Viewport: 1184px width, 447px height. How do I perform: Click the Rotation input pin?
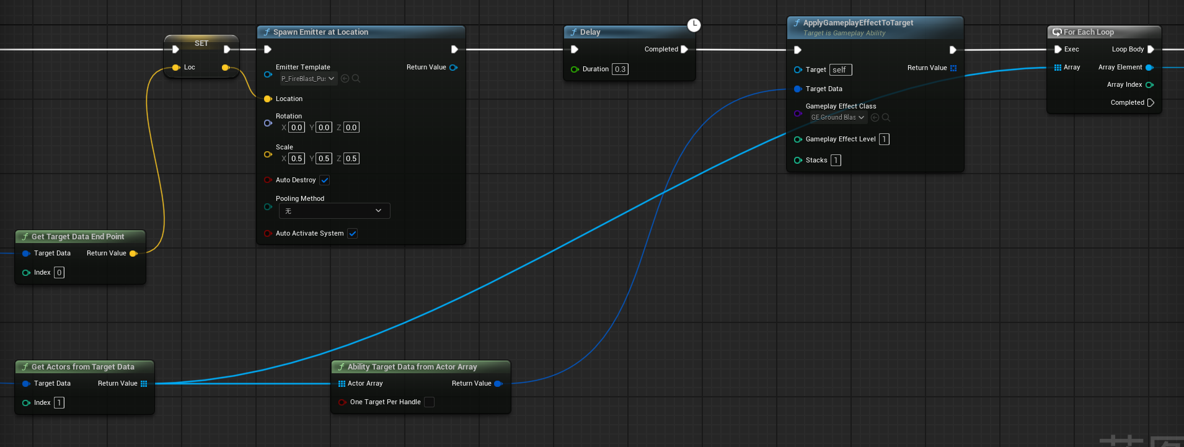(x=268, y=123)
